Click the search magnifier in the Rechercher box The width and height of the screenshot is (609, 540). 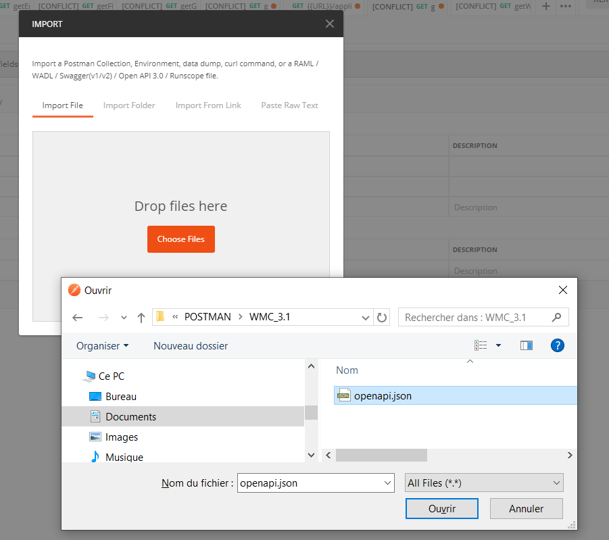(x=556, y=317)
